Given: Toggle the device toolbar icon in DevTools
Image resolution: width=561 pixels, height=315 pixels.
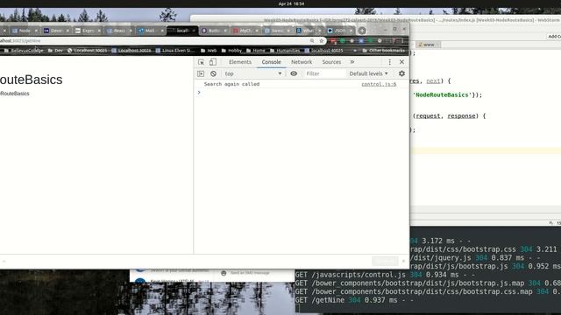Looking at the screenshot, I should tap(212, 62).
